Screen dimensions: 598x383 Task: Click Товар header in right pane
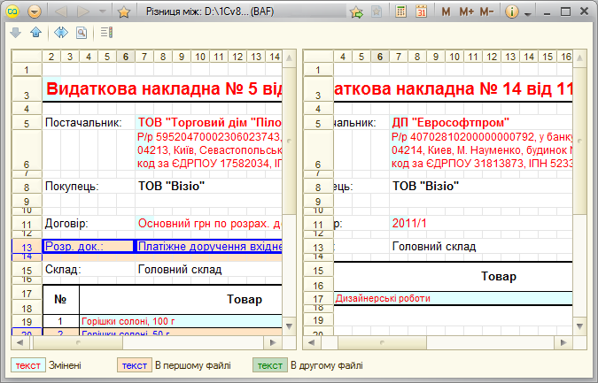(x=499, y=276)
